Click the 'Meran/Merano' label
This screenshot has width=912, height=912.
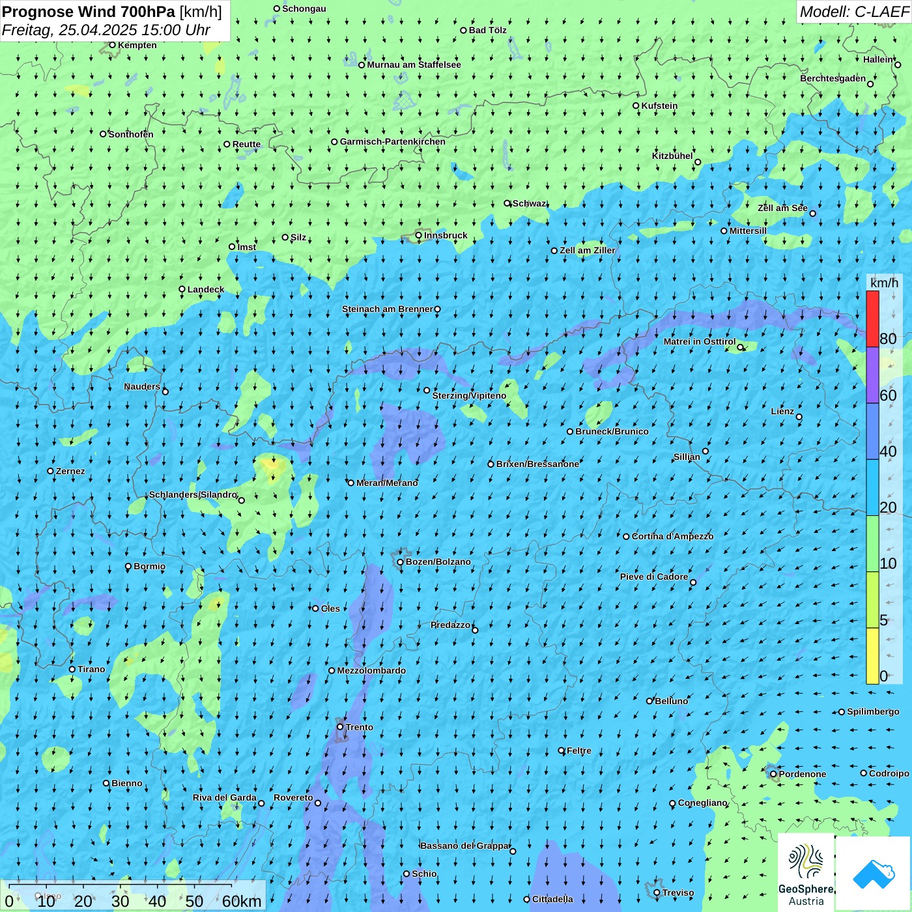(387, 483)
